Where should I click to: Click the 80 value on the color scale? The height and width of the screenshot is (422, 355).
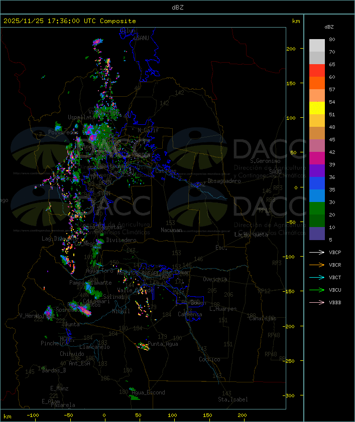pyautogui.click(x=332, y=39)
